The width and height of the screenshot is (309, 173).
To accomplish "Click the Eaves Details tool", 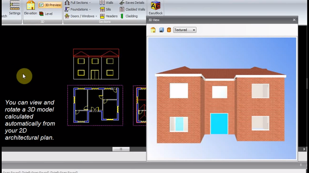I will (x=132, y=3).
